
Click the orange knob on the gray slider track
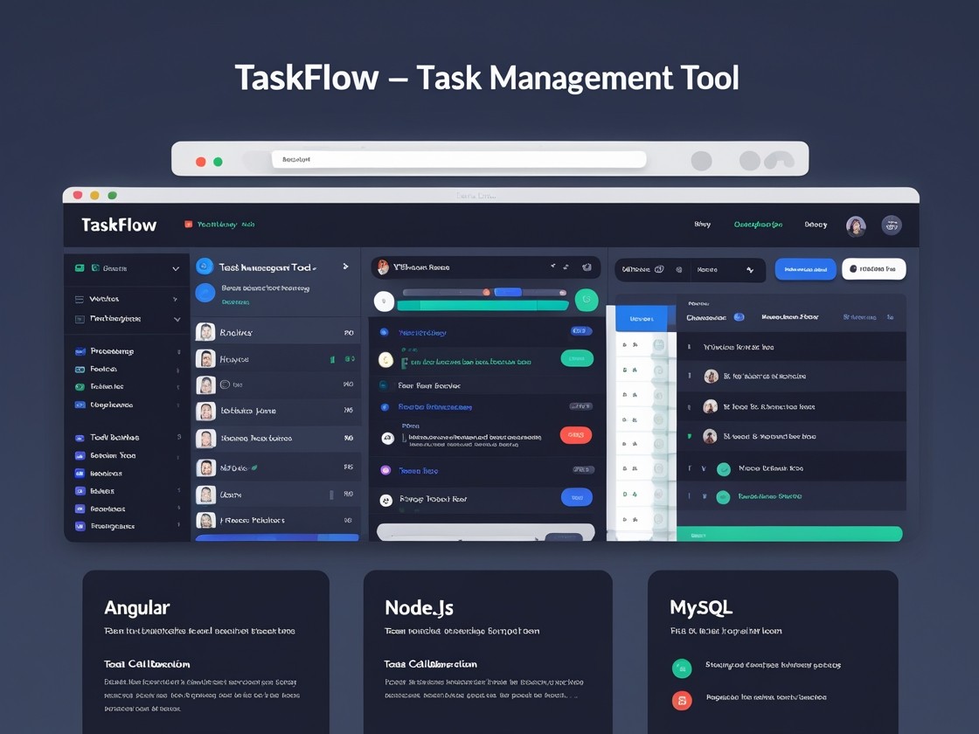(486, 292)
